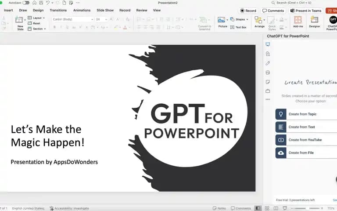
Task: Select the image icon in ChatGPT sidebar
Action: [268, 73]
